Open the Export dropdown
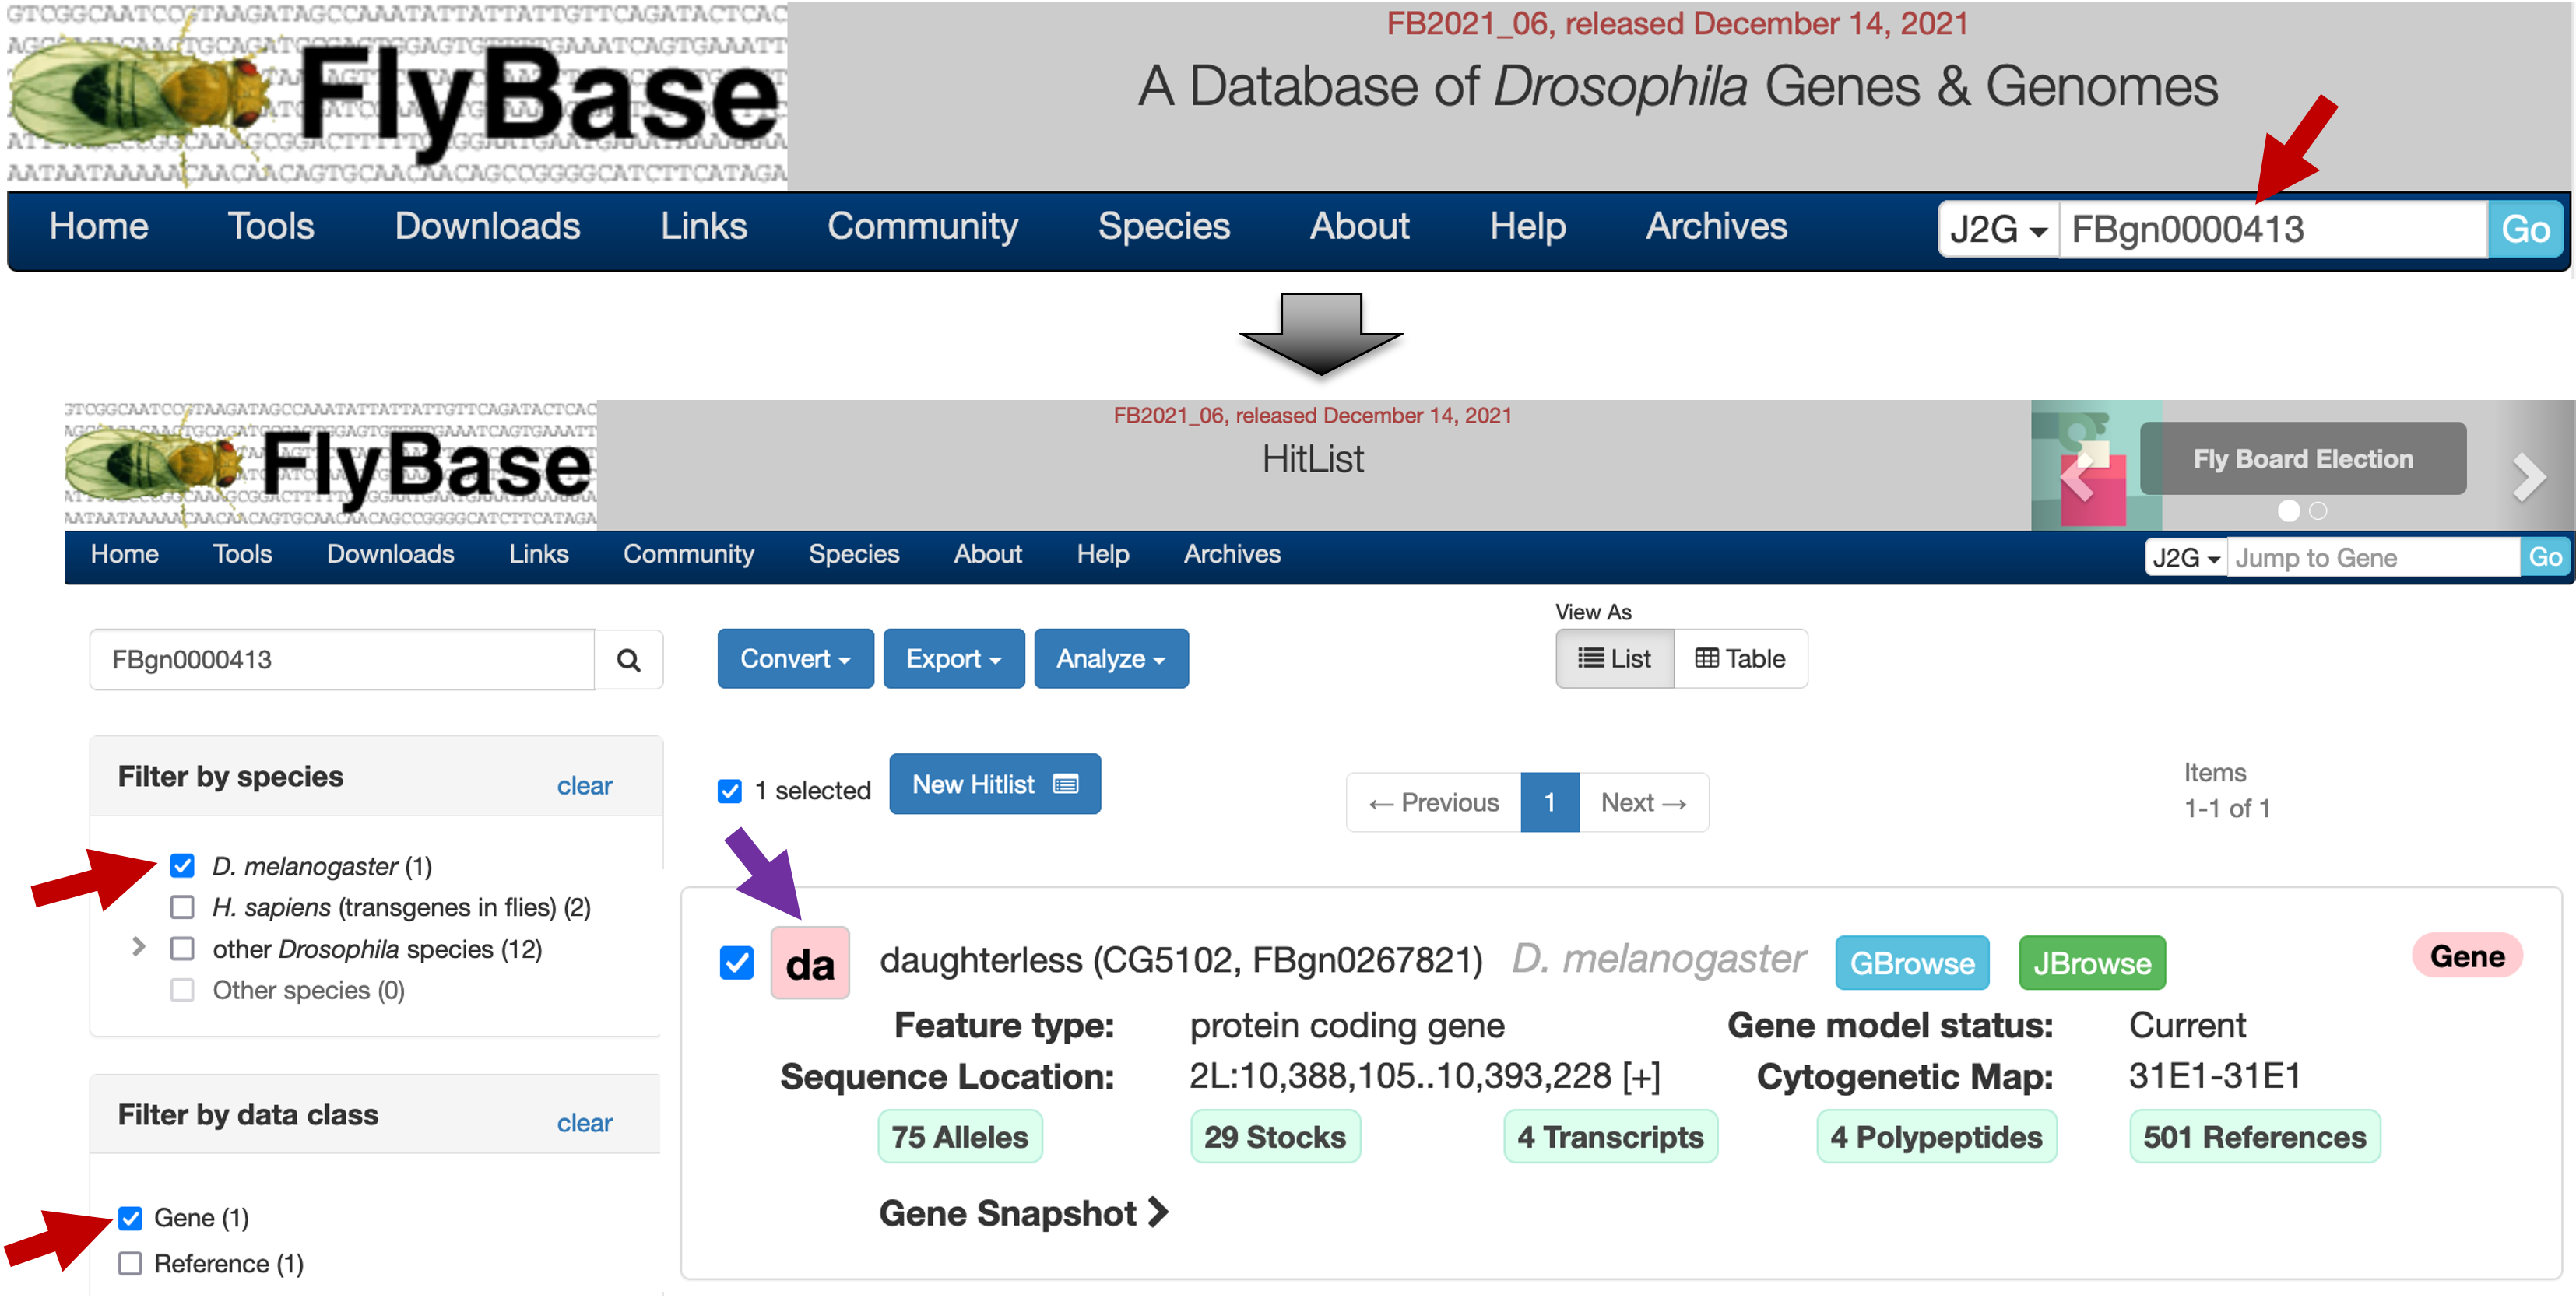The image size is (2576, 1298). [x=953, y=658]
